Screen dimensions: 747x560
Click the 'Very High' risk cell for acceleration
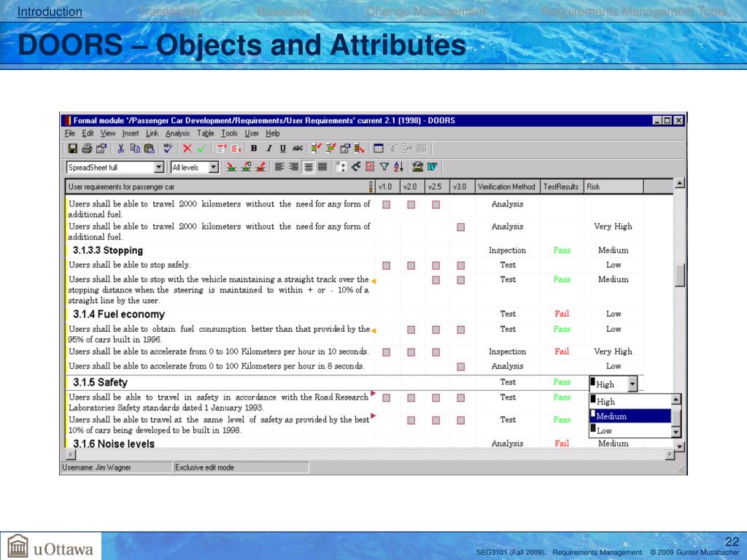tap(613, 351)
